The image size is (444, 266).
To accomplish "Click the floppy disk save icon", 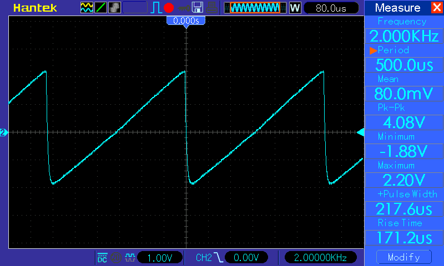I will (x=198, y=7).
